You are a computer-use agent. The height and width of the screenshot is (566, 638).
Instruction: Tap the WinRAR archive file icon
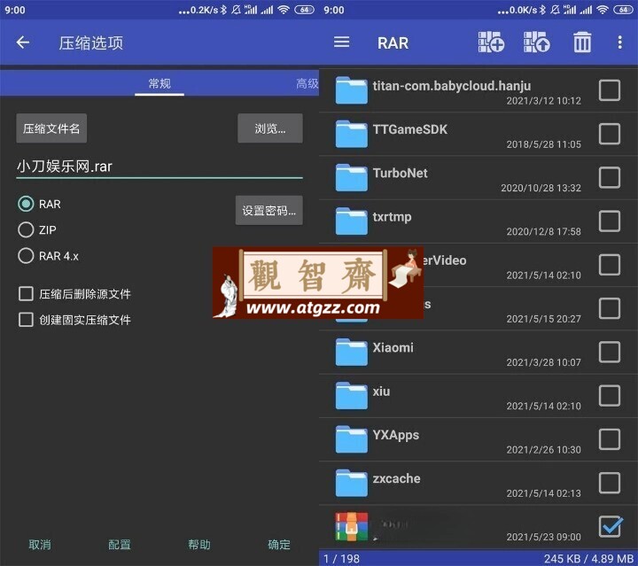[x=352, y=526]
